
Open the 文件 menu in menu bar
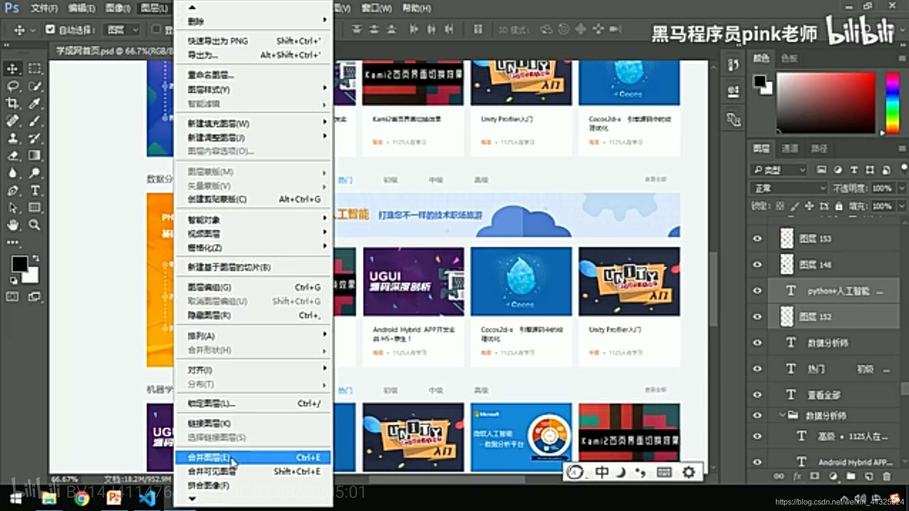point(44,8)
